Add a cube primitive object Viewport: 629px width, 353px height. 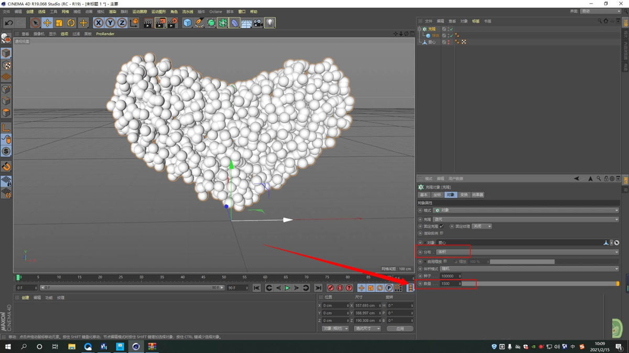pyautogui.click(x=188, y=23)
